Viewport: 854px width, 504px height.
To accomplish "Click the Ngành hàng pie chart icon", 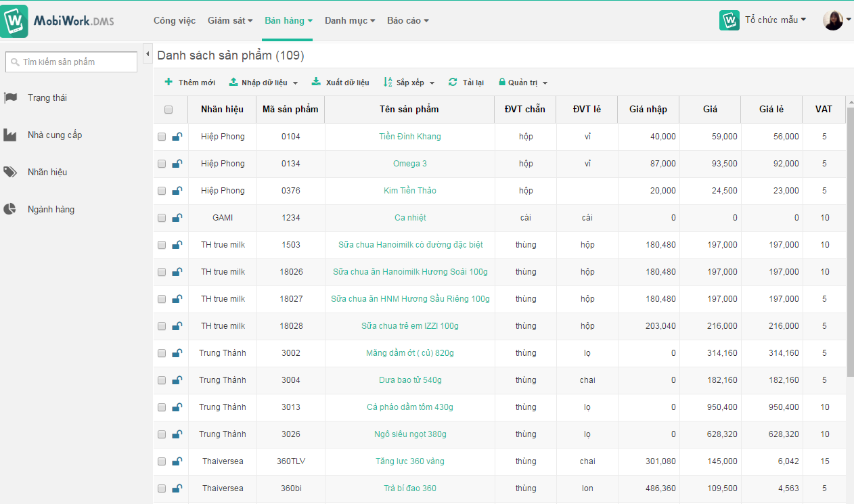I will click(x=10, y=210).
